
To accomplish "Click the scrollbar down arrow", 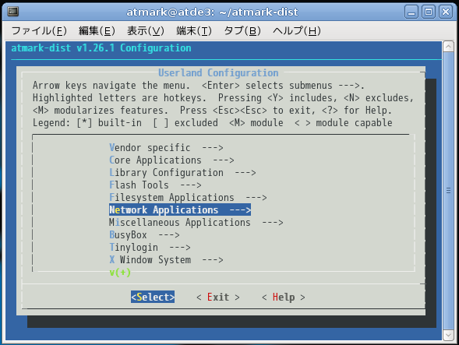I will coord(448,336).
